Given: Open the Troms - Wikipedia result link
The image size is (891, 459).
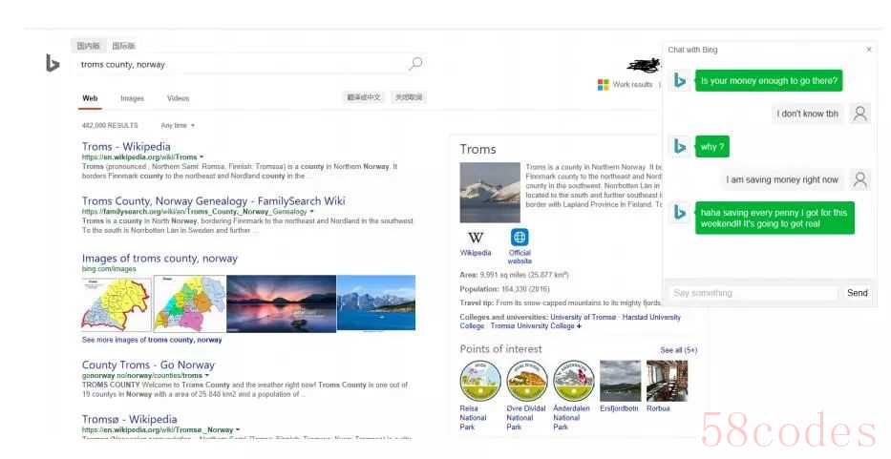Looking at the screenshot, I should coord(126,147).
